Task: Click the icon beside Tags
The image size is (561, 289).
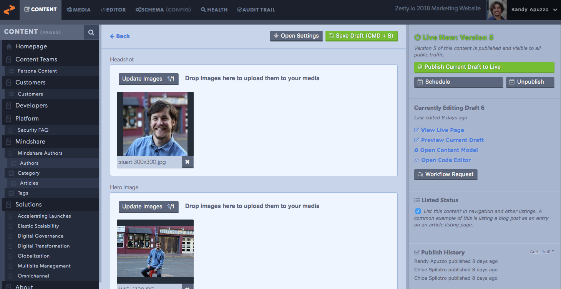Action: pos(11,193)
